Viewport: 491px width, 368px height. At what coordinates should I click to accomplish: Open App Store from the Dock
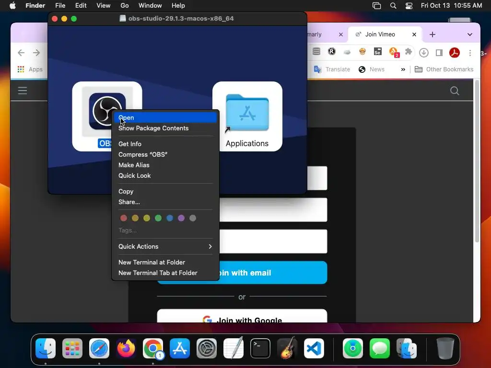pos(180,348)
